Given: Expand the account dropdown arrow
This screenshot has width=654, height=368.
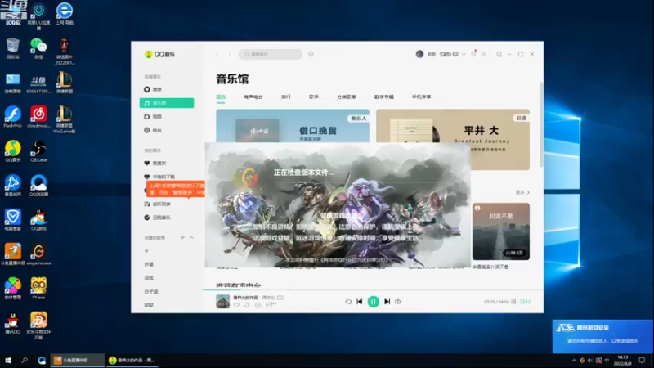Looking at the screenshot, I should [x=464, y=54].
